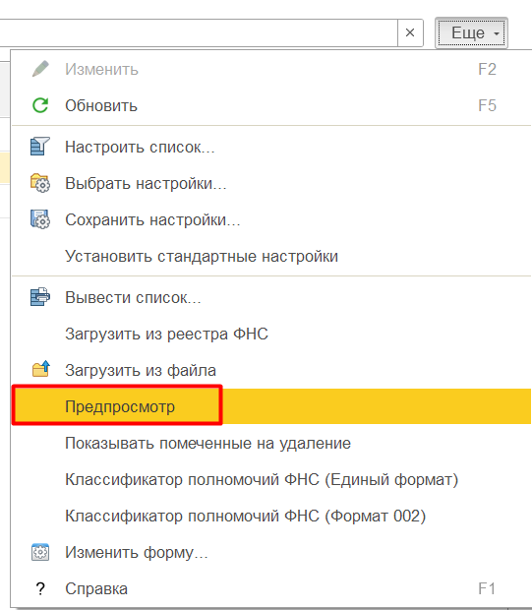Screen dimensions: 532x610
Task: Click inside the search input field
Action: [x=199, y=32]
